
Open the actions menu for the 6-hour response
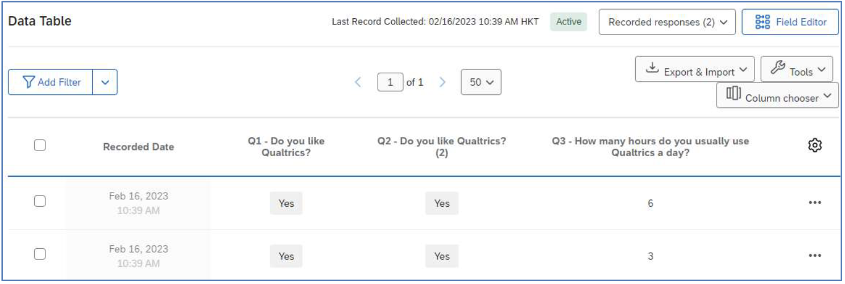815,203
